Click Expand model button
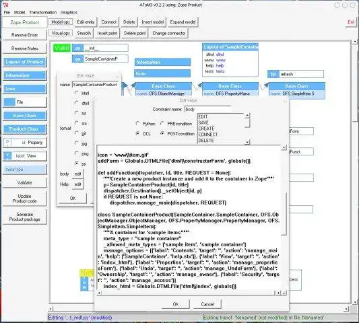Screen dimensions: 359x323 [183, 22]
